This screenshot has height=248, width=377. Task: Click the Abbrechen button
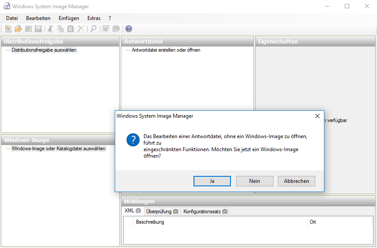pyautogui.click(x=297, y=181)
